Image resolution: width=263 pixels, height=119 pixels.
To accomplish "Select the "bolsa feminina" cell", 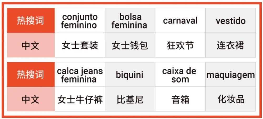I will coord(130,20).
